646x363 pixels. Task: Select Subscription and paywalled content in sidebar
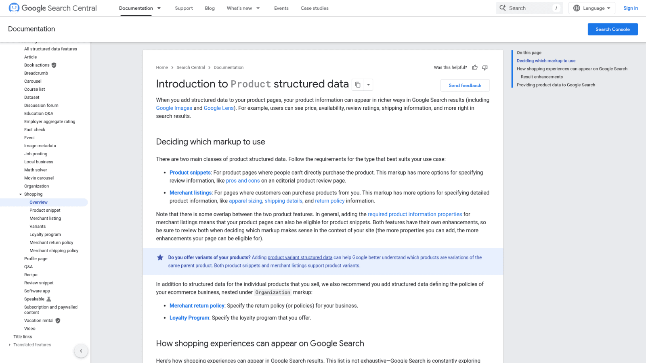tap(51, 310)
